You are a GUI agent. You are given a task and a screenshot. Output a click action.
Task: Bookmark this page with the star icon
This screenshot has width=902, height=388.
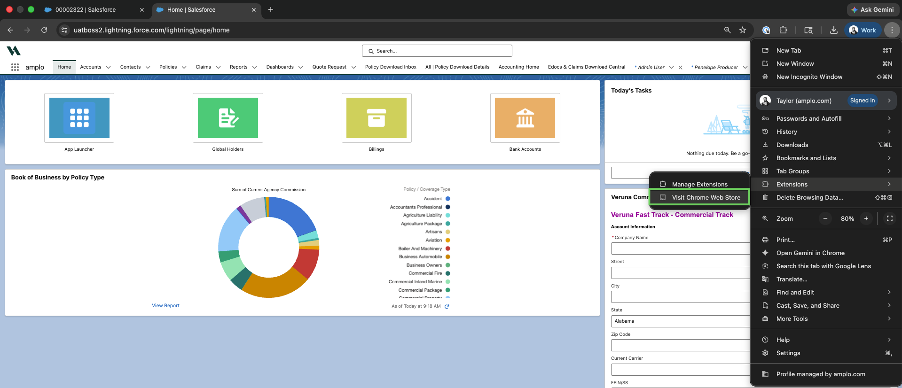tap(743, 30)
